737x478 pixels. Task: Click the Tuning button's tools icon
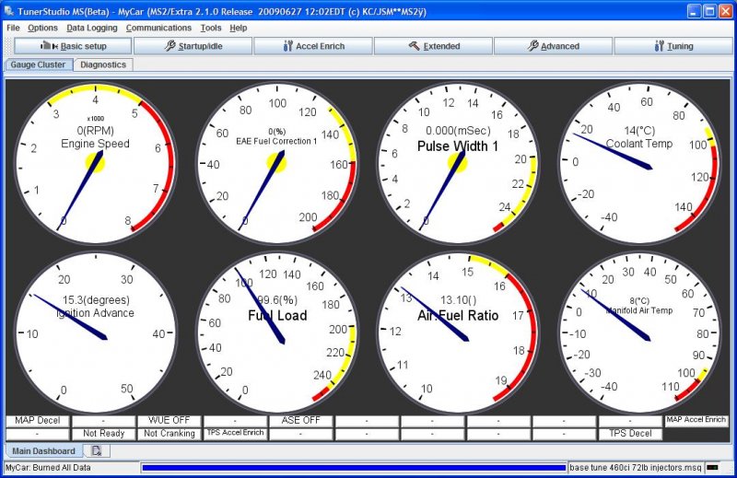tap(661, 46)
